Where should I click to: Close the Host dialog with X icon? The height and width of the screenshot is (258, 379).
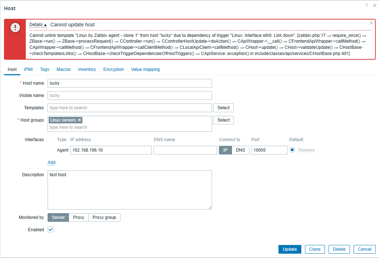click(x=374, y=5)
